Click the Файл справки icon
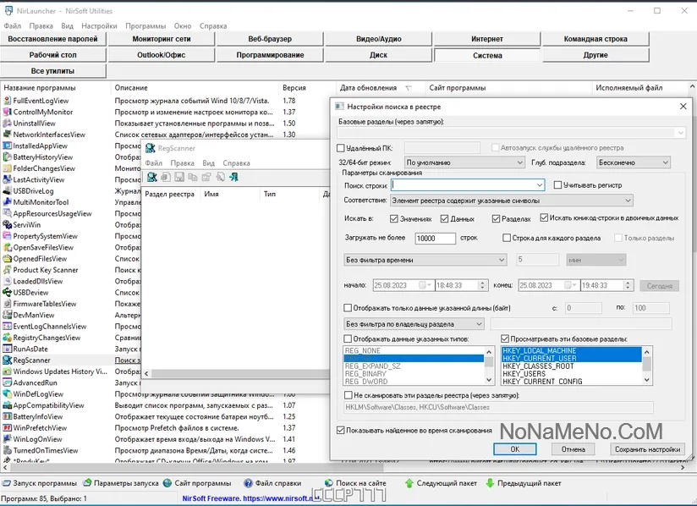 (x=247, y=483)
